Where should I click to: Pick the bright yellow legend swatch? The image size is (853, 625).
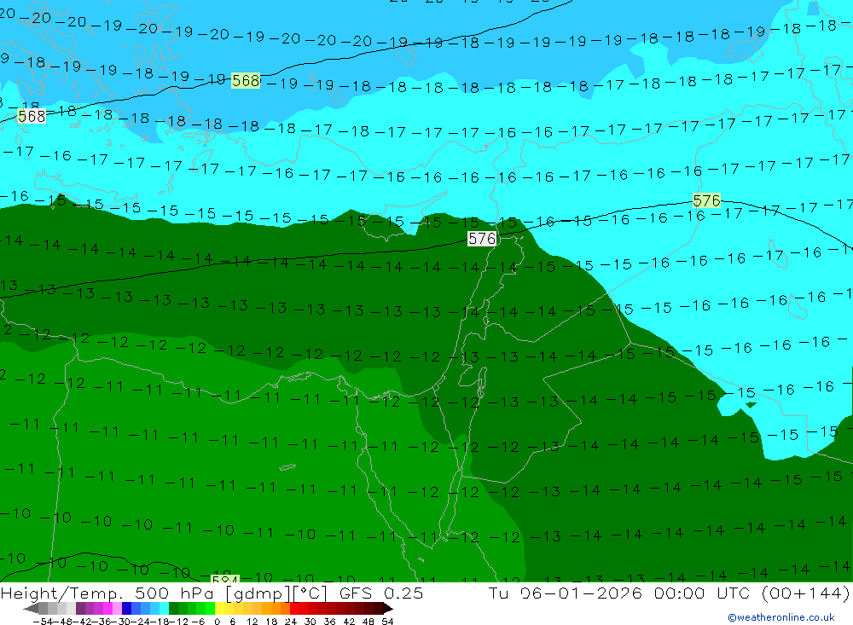(219, 609)
